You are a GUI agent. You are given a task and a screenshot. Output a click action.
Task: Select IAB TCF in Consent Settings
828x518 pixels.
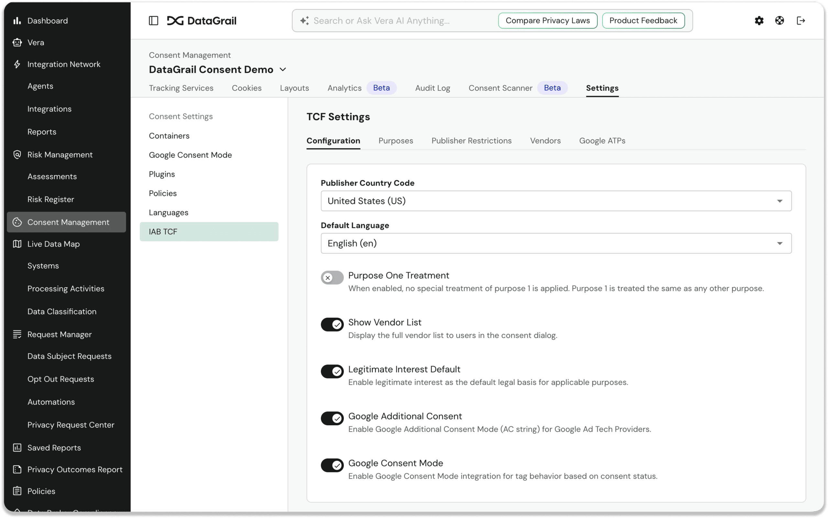click(209, 232)
